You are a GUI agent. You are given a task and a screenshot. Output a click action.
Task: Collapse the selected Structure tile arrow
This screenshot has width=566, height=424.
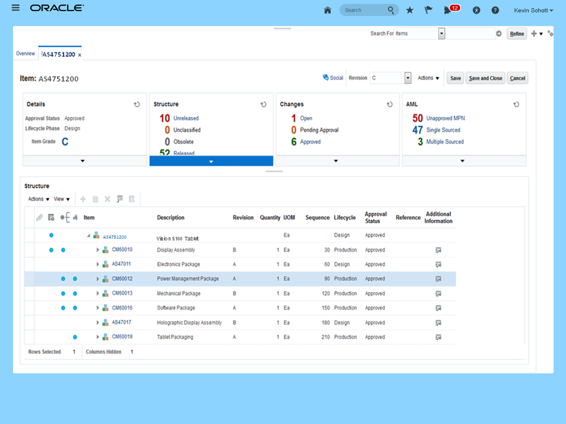[x=211, y=161]
